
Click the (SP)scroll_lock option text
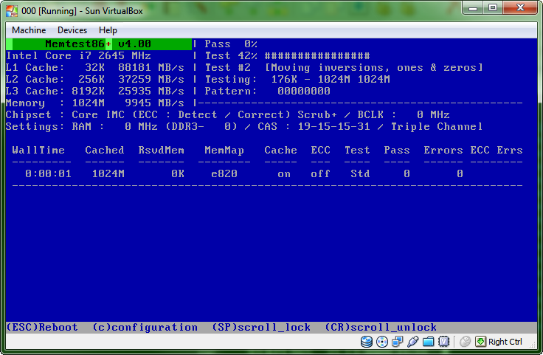261,327
